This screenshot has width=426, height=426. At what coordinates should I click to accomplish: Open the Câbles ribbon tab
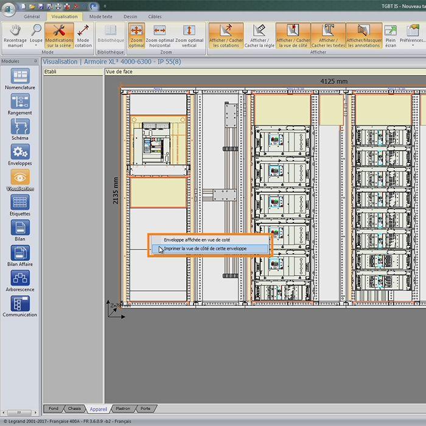click(x=155, y=16)
